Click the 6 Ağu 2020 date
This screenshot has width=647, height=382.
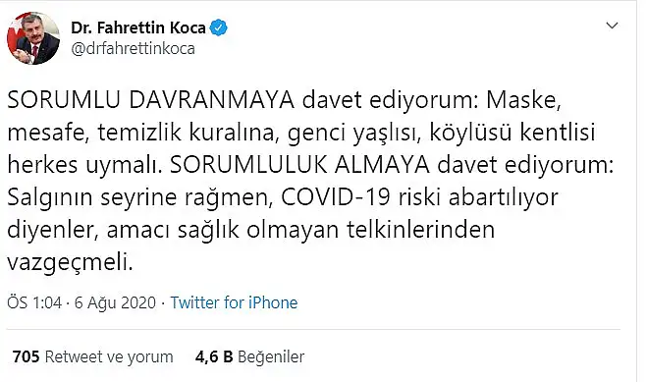pos(115,302)
